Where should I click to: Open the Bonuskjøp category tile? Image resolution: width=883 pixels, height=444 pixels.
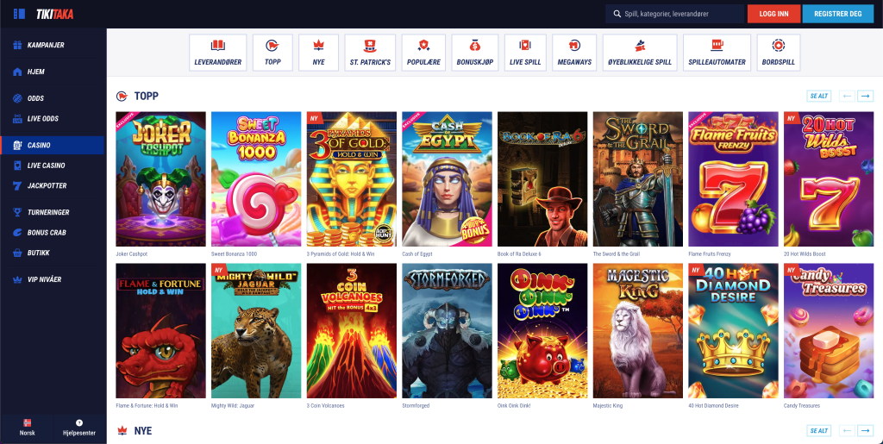click(475, 53)
